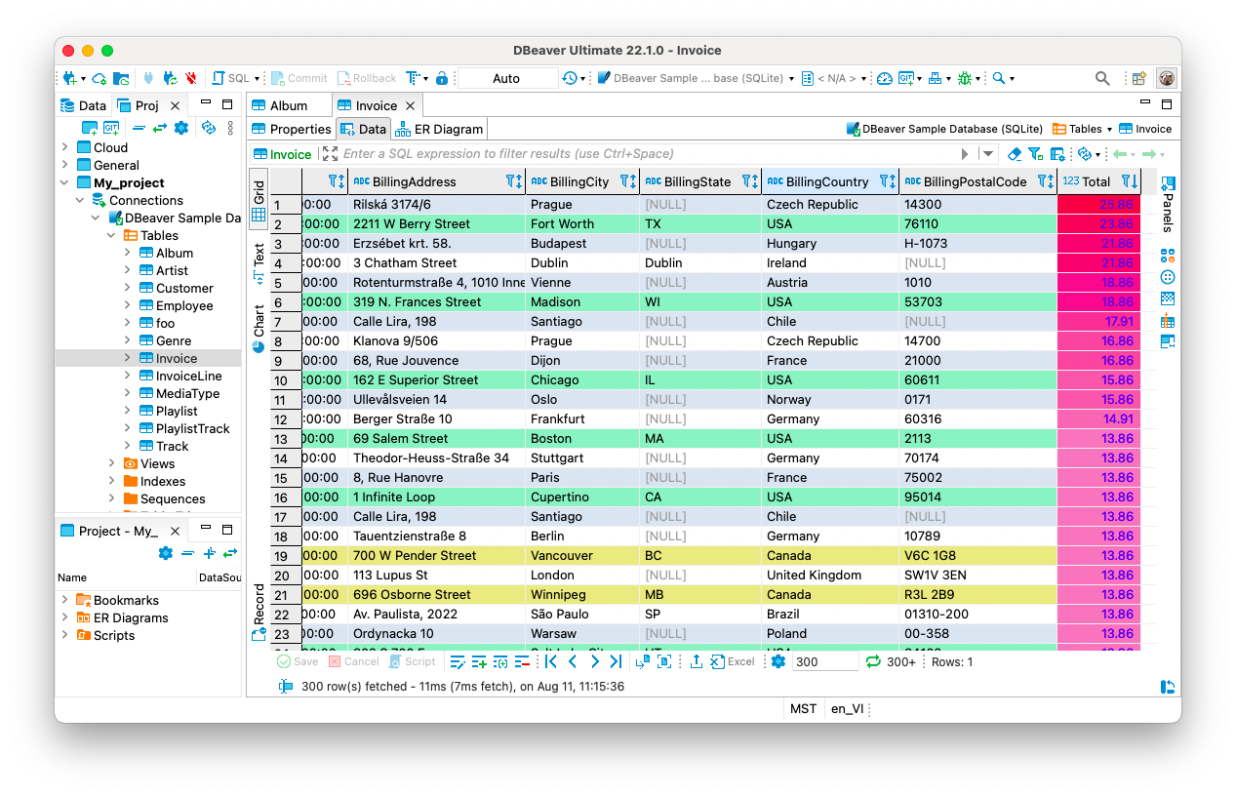Click the refresh icon next to 300+
1236x795 pixels.
873,661
